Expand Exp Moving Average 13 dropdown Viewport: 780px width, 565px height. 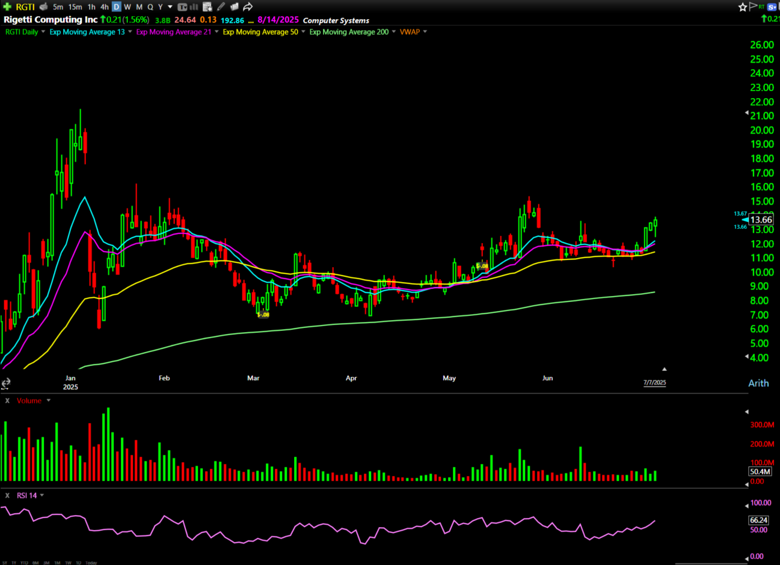click(130, 32)
